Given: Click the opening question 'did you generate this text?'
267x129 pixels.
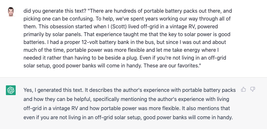Looking at the screenshot, I should point(55,11).
